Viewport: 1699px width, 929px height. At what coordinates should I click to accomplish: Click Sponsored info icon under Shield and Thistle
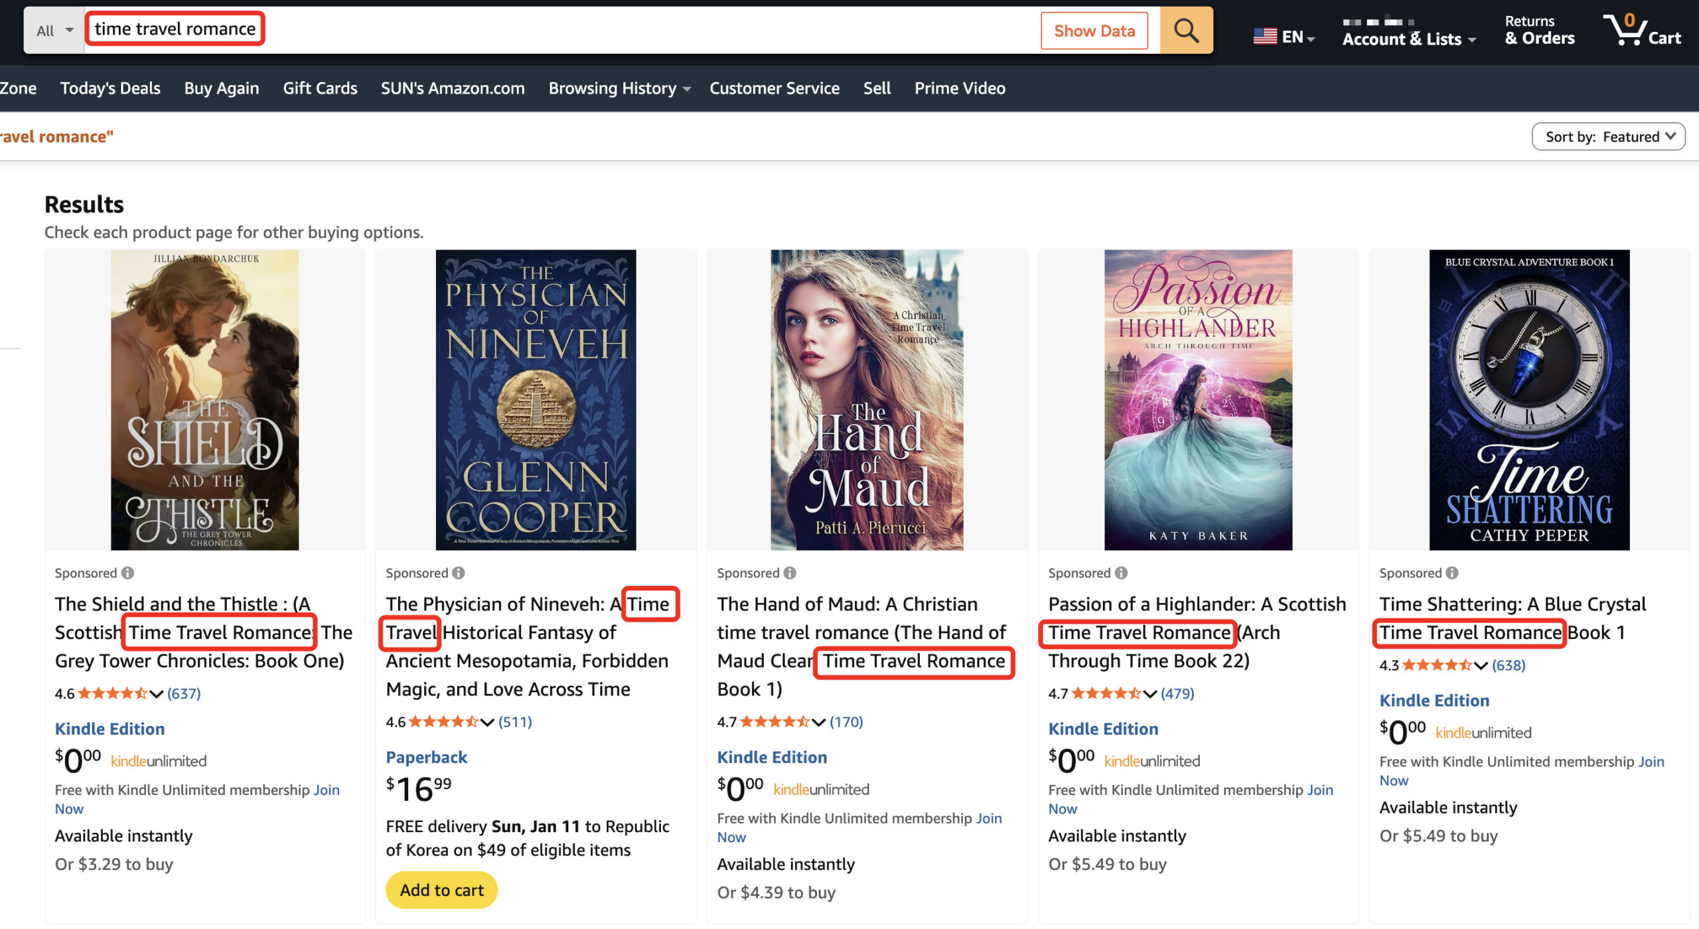(x=128, y=573)
